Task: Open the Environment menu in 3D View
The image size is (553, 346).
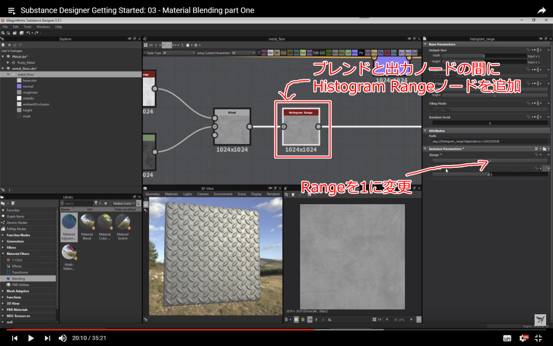Action: 223,194
